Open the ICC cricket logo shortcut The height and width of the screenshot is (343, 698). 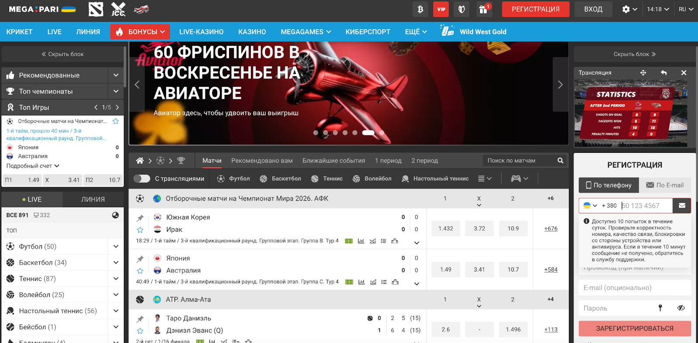click(118, 9)
